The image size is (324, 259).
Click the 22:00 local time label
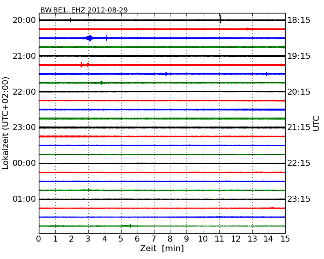click(24, 92)
